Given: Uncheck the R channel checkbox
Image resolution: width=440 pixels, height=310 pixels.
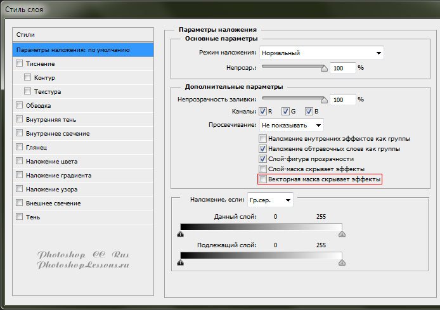Looking at the screenshot, I should [263, 112].
